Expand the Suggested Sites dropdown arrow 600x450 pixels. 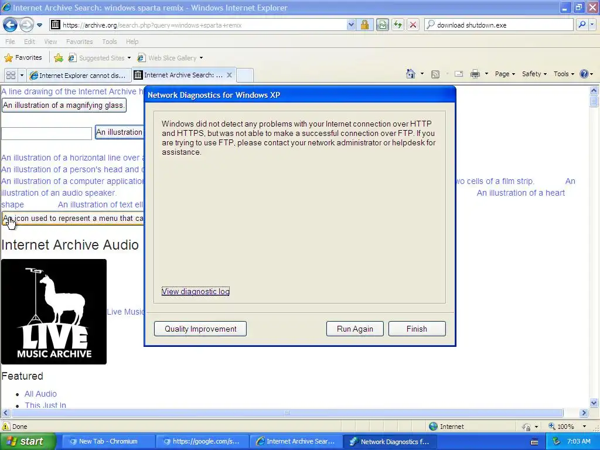point(129,58)
